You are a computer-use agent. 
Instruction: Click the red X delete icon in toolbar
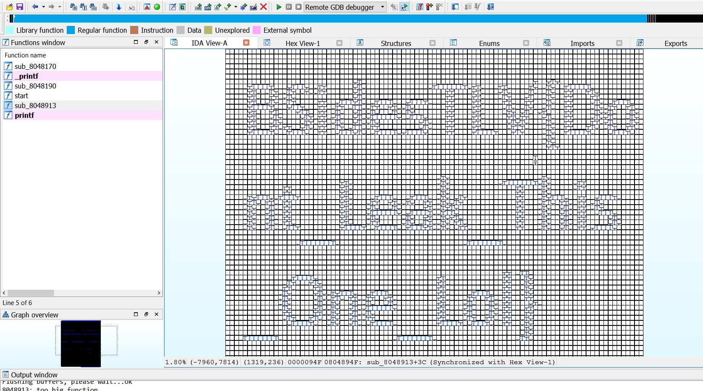[264, 7]
